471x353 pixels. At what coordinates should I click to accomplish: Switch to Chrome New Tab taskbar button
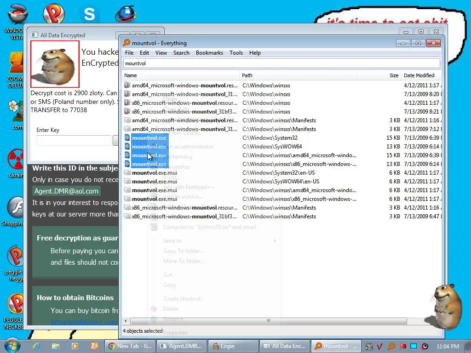[x=130, y=346]
